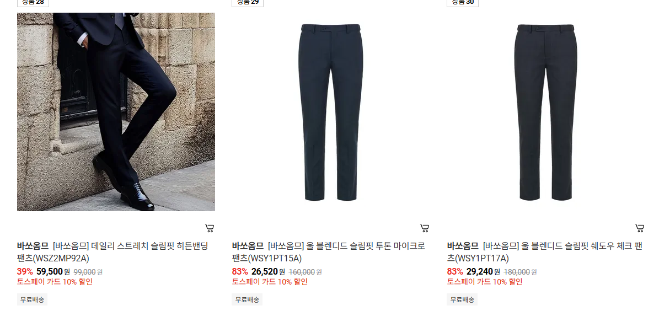Image resolution: width=659 pixels, height=311 pixels.
Task: Click 토스페이 카드 10% 할인 under third product
Action: point(485,282)
